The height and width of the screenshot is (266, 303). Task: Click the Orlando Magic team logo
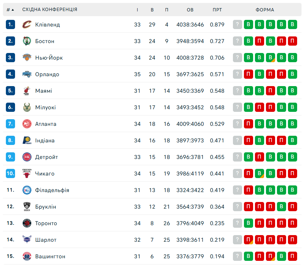coord(27,74)
